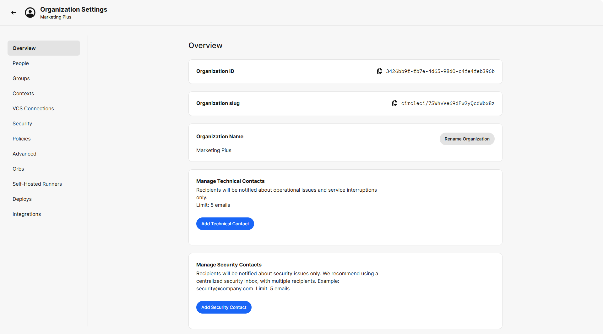Click the organization avatar icon
Screen dimensions: 603x334
click(30, 13)
